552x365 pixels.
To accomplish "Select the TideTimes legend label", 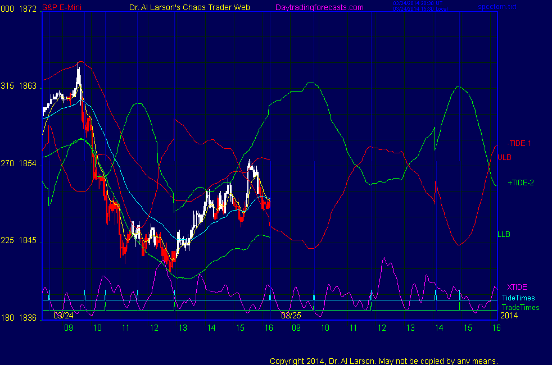I will 518,298.
